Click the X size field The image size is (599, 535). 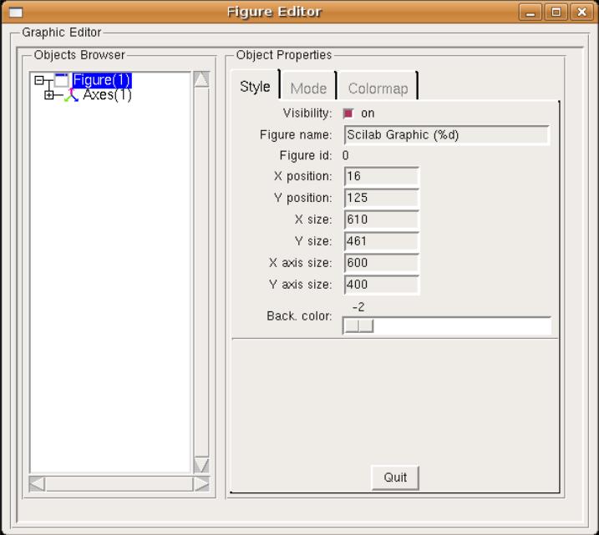(x=381, y=220)
